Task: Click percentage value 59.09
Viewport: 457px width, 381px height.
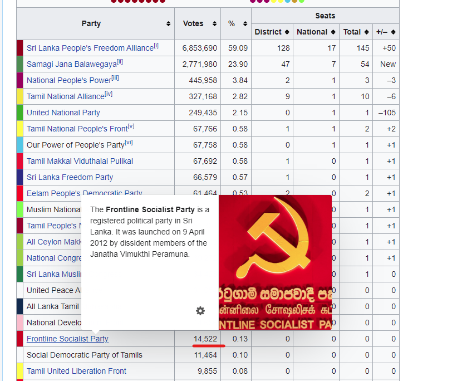Action: [x=238, y=48]
